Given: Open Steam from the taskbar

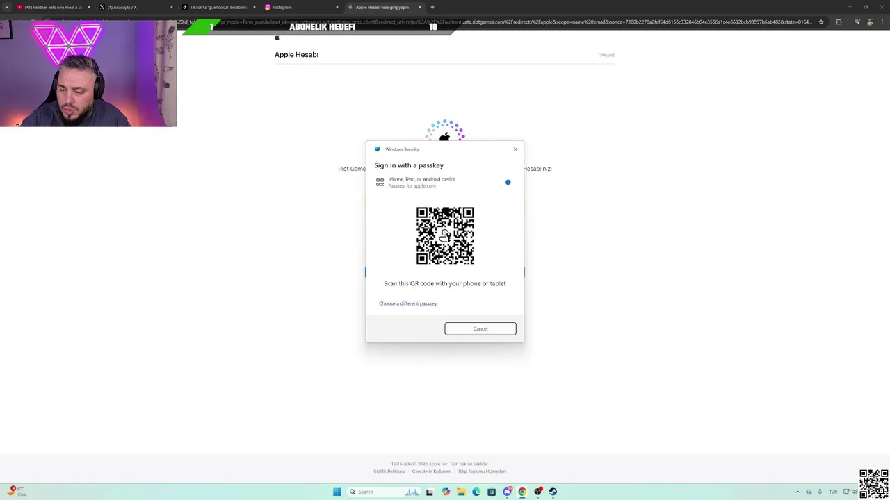Looking at the screenshot, I should click(x=553, y=492).
